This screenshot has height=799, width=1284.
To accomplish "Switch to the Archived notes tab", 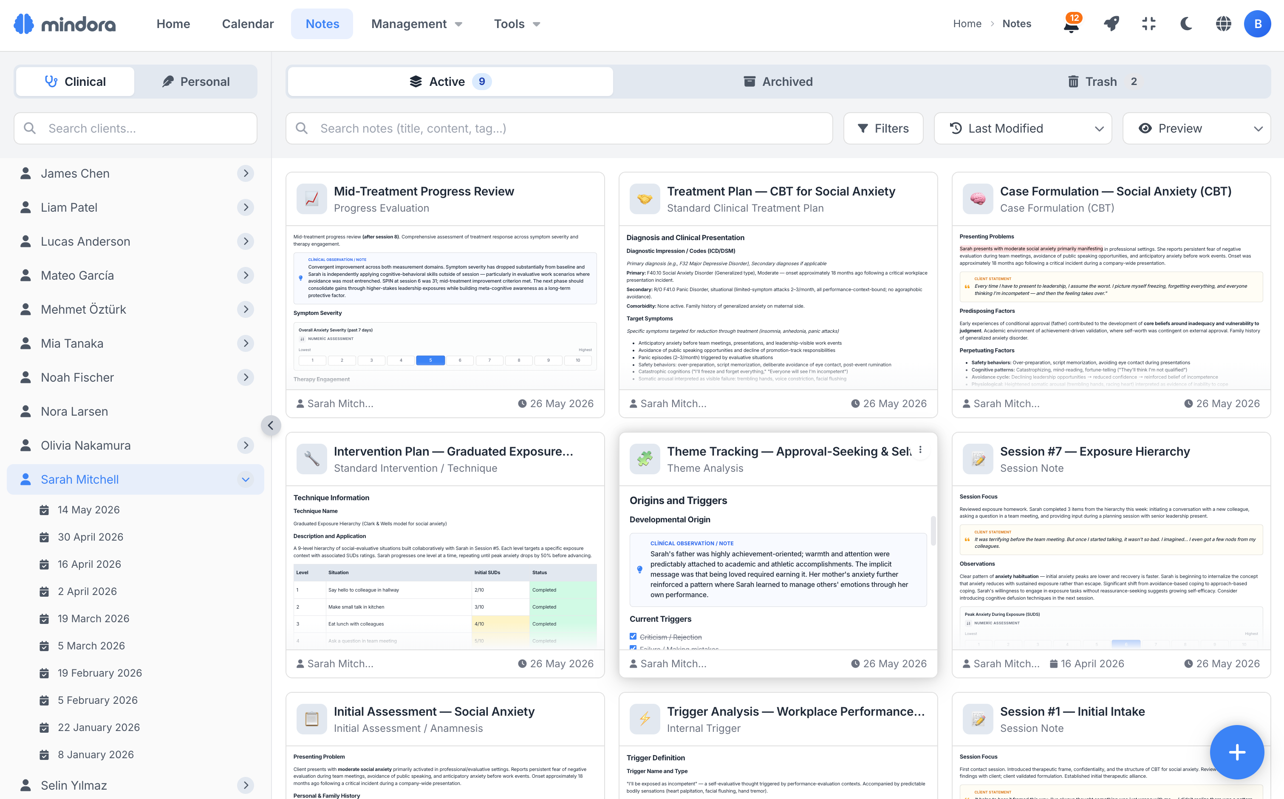I will click(x=778, y=81).
